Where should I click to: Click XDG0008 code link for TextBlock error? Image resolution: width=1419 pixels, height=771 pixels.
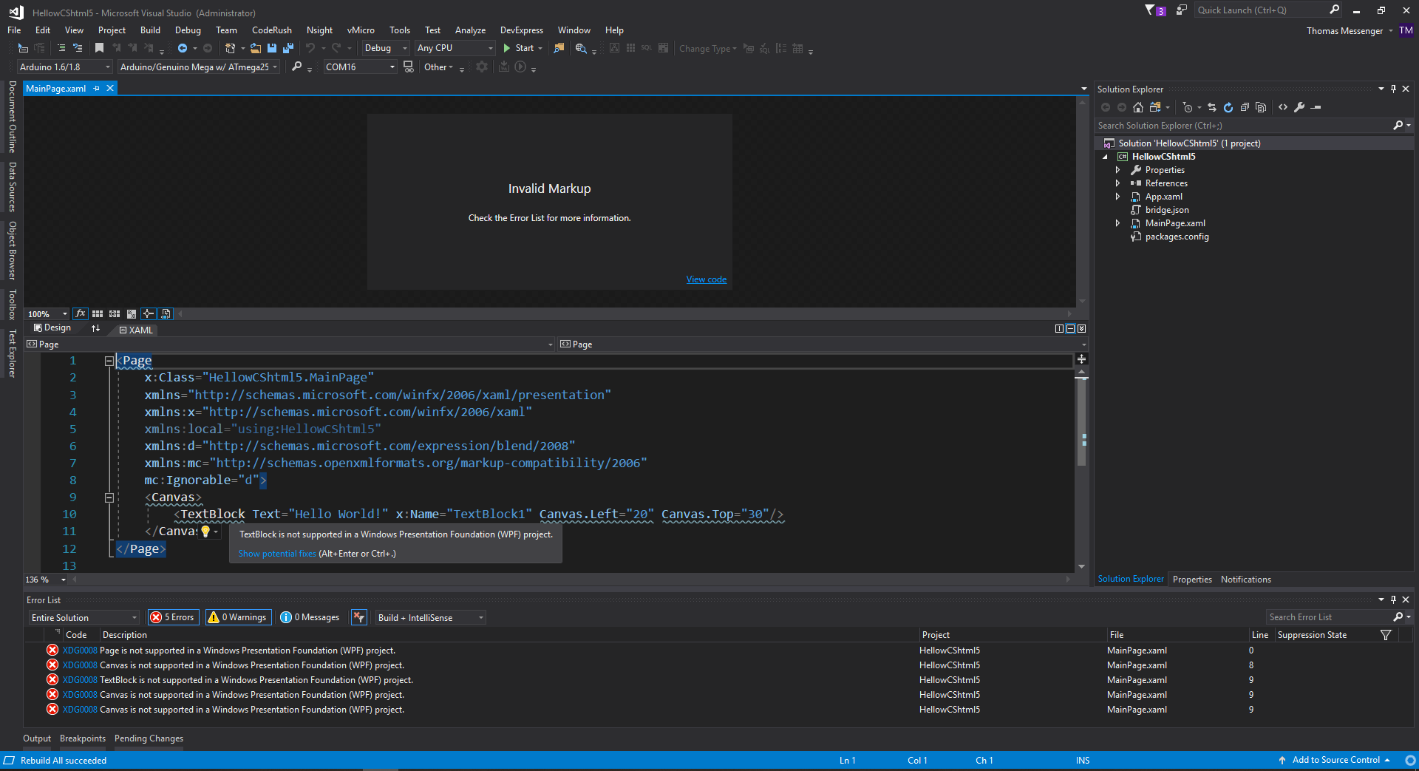[x=80, y=680]
